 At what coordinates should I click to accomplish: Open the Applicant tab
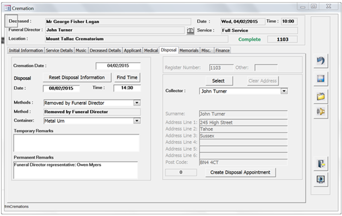tap(133, 50)
